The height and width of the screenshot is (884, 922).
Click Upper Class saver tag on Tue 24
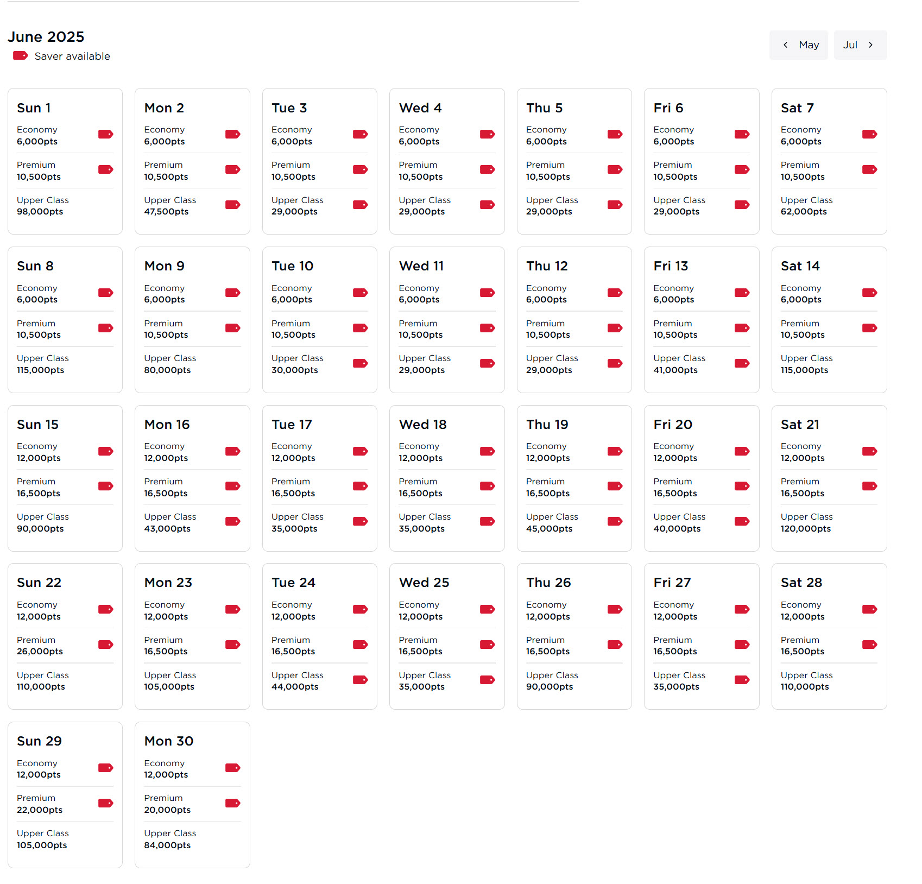(360, 680)
